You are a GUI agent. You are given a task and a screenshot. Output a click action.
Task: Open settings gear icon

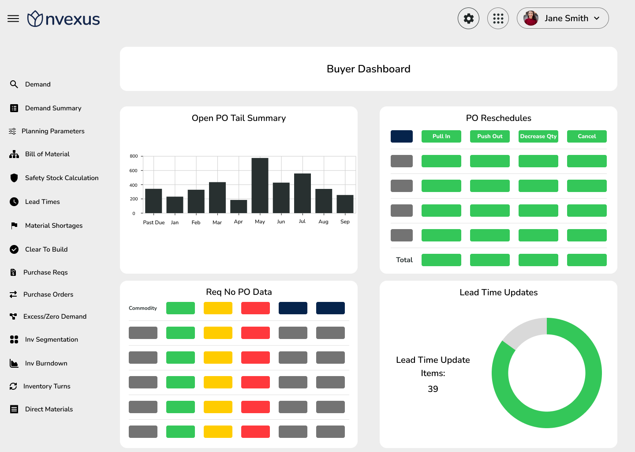pos(468,19)
